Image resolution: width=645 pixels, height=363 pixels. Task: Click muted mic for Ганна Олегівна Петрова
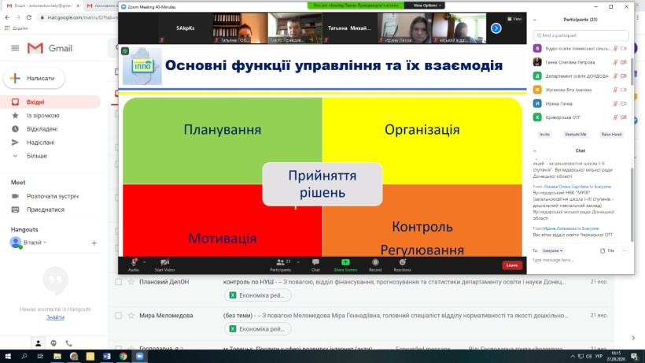tap(615, 62)
